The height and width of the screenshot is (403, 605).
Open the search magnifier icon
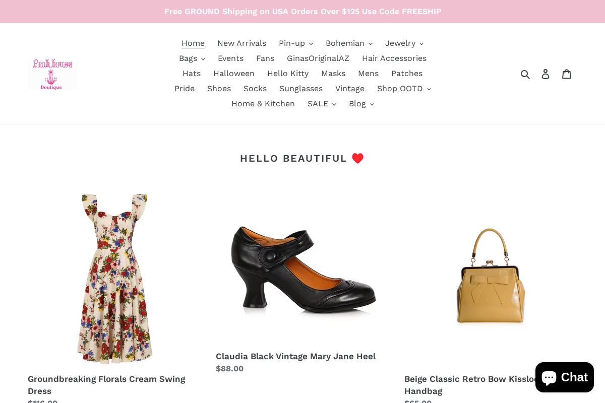point(525,74)
